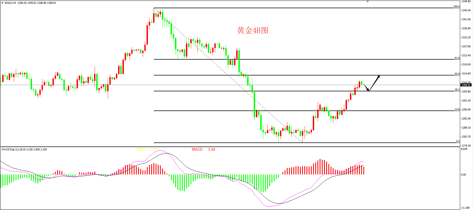The width and height of the screenshot is (473, 210).
Task: Click the 1341.00 price scale value
Action: pos(466,19)
